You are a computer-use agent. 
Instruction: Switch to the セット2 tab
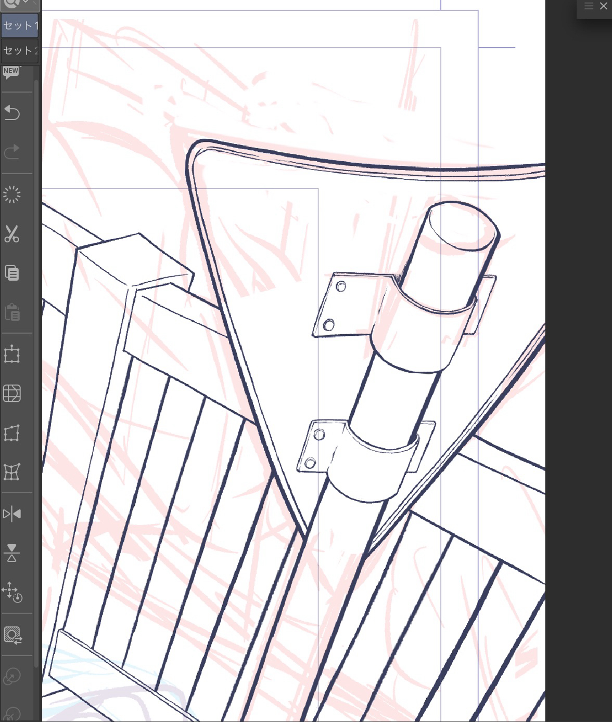pos(20,50)
